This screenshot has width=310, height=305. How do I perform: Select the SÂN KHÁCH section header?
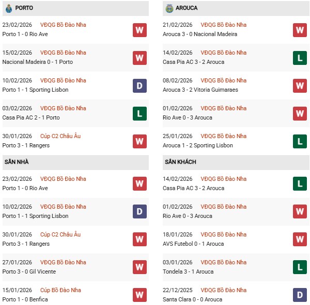(x=180, y=162)
